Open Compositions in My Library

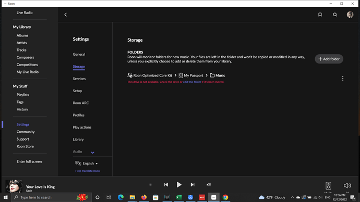pyautogui.click(x=27, y=65)
